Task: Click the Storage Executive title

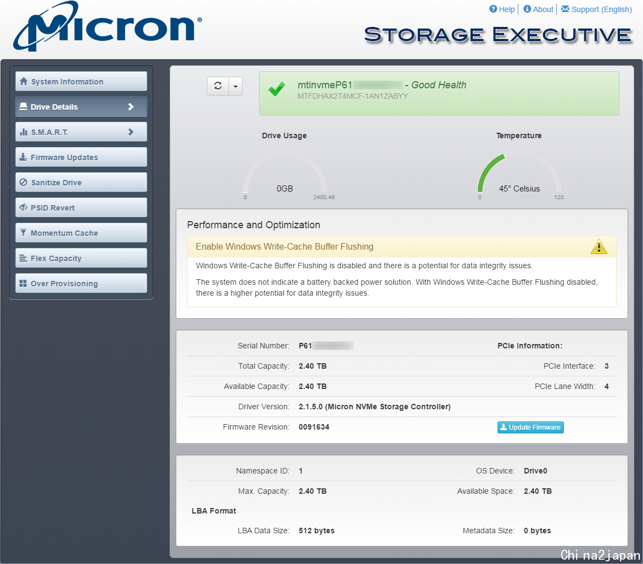Action: click(x=498, y=35)
